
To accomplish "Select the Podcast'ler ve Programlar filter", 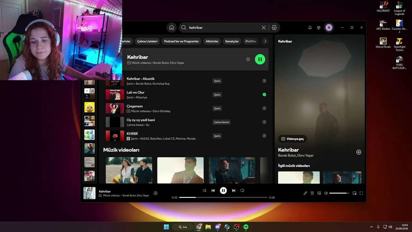I will click(182, 41).
